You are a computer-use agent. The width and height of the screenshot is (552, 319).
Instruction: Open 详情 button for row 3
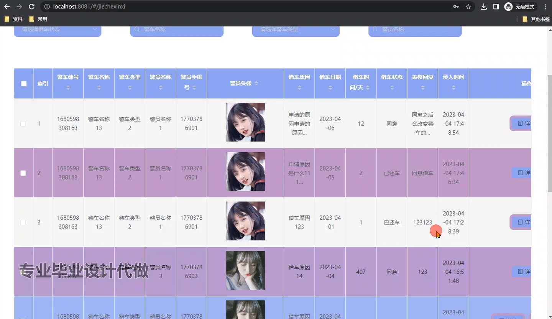(521, 222)
